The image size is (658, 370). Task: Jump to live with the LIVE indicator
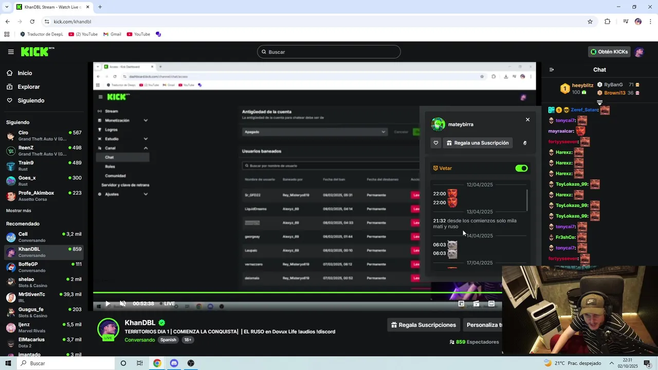[x=167, y=304]
